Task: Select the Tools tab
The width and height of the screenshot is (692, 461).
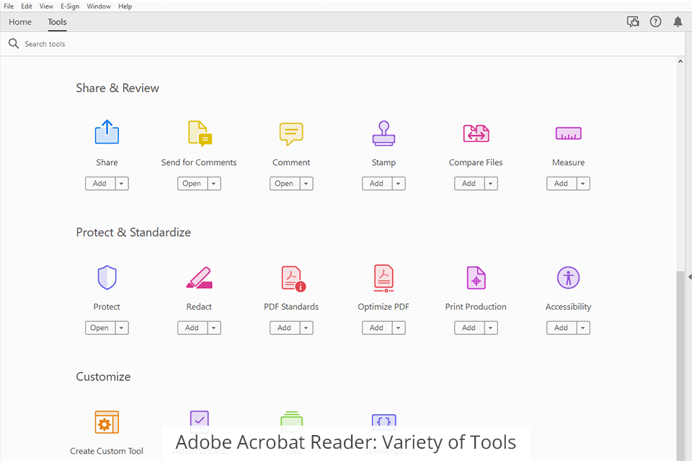Action: tap(58, 22)
